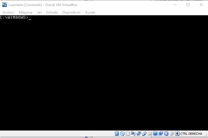Expand the Ver menu
Viewport: 208px width, 138px height.
click(x=39, y=12)
